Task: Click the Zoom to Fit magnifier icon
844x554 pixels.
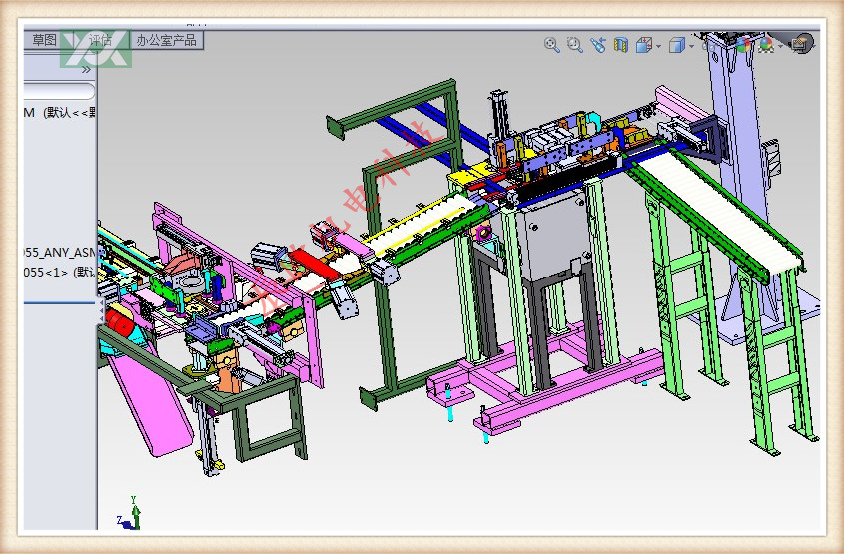Action: coord(551,44)
